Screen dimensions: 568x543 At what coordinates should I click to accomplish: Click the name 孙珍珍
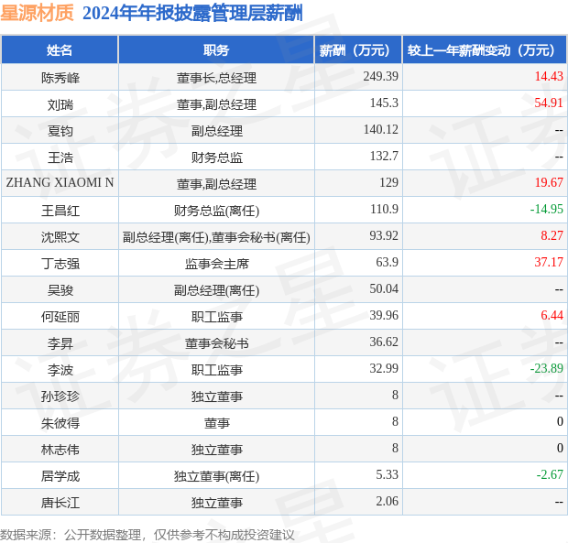pyautogui.click(x=60, y=396)
